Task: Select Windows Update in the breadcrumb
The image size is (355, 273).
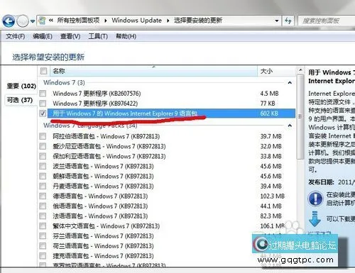Action: pyautogui.click(x=136, y=21)
